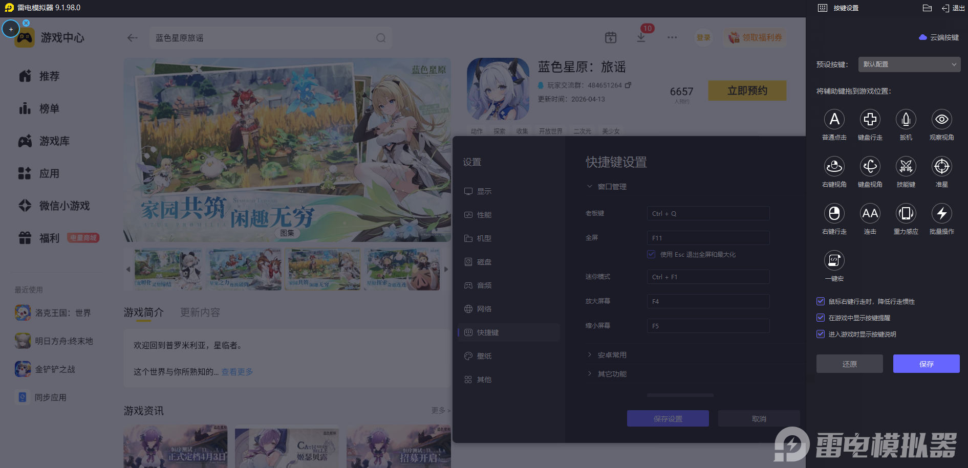968x468 pixels.
Task: Exit key settings with 退出
Action: [953, 8]
